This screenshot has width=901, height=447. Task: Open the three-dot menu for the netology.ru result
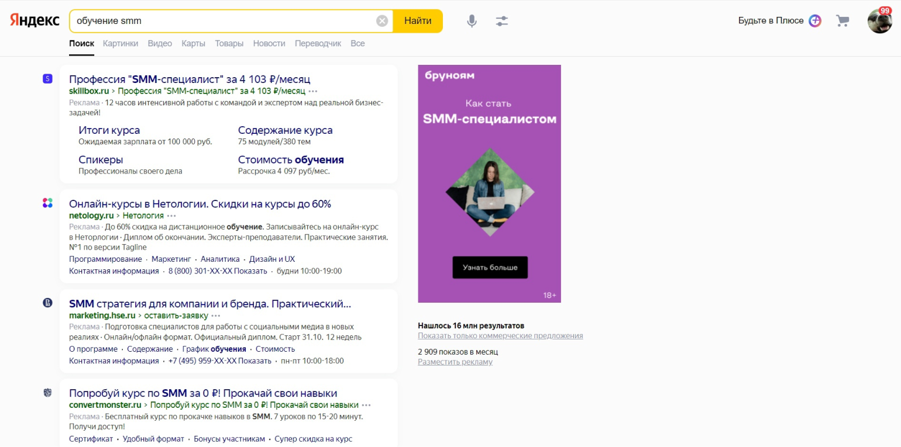click(171, 216)
